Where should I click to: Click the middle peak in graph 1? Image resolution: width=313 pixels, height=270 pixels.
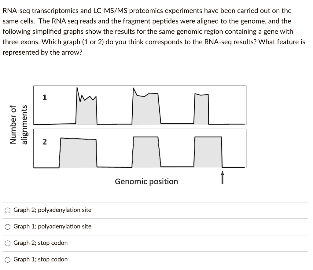[145, 107]
